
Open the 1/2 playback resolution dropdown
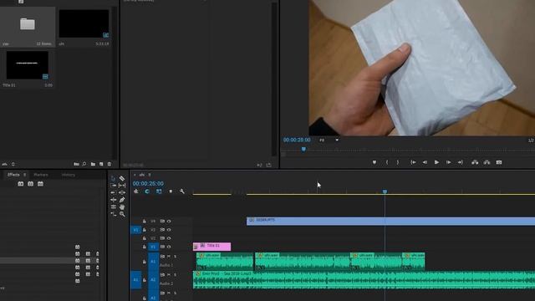[x=531, y=140]
